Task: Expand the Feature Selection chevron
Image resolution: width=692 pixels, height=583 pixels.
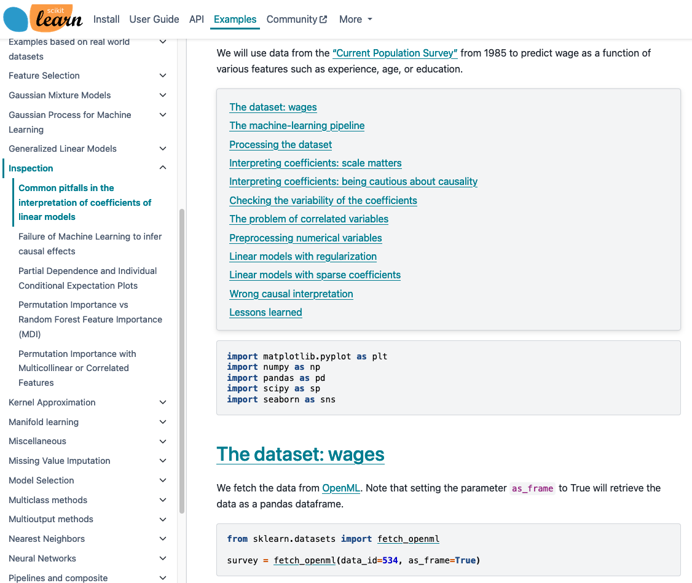Action: [x=163, y=76]
